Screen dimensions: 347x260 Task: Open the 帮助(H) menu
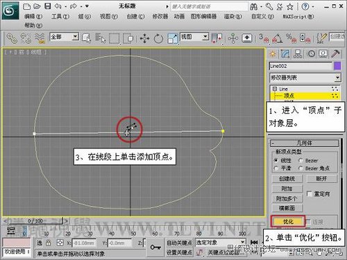tap(33, 25)
